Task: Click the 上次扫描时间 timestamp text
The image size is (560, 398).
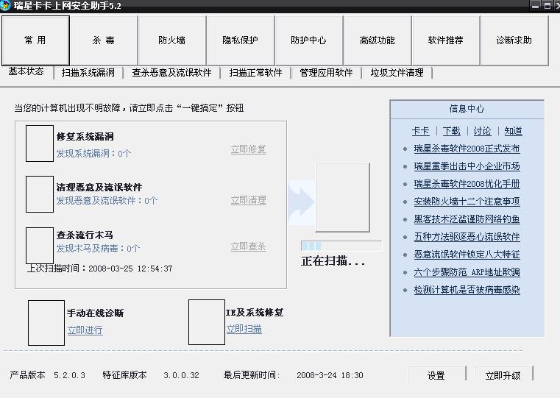Action: click(99, 269)
